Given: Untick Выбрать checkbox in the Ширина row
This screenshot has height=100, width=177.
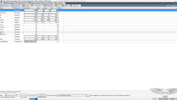Looking at the screenshot, I should pos(58,22).
